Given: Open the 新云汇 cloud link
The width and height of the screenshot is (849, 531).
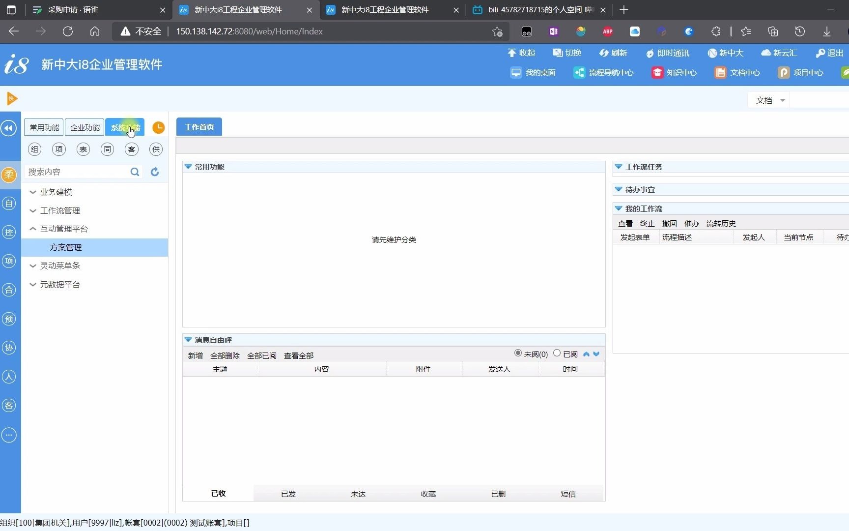Looking at the screenshot, I should [x=779, y=53].
